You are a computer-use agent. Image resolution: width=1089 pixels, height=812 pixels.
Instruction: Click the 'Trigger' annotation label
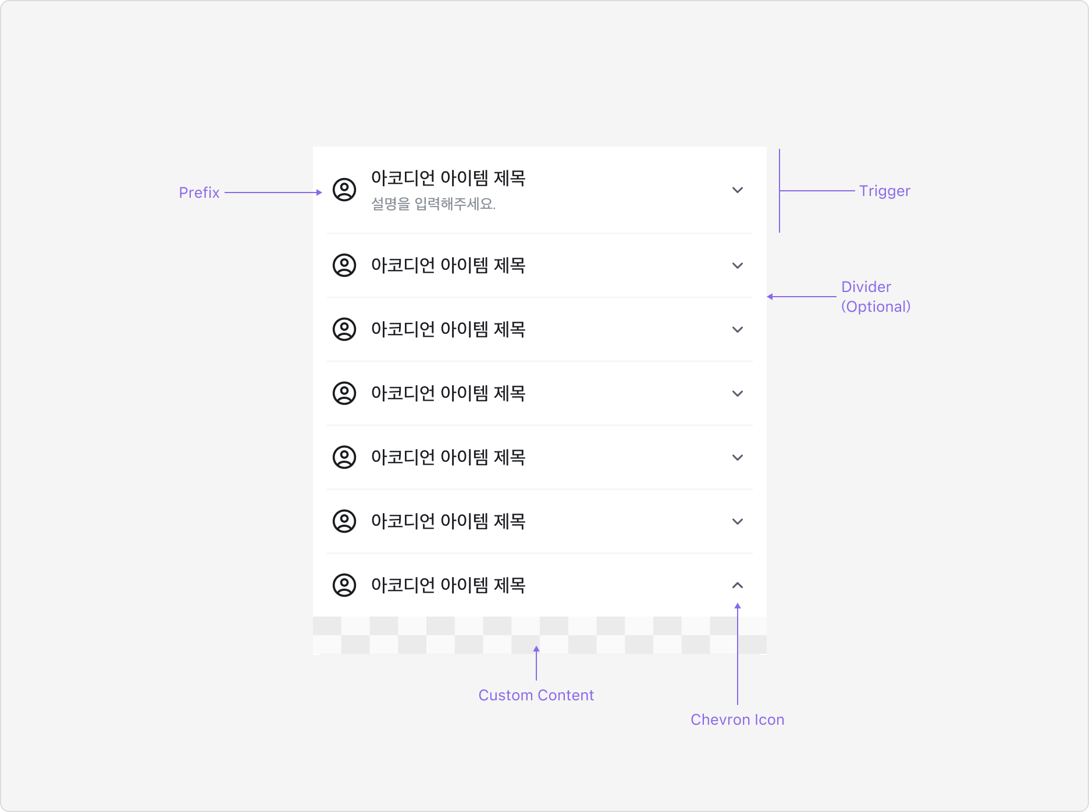point(885,191)
